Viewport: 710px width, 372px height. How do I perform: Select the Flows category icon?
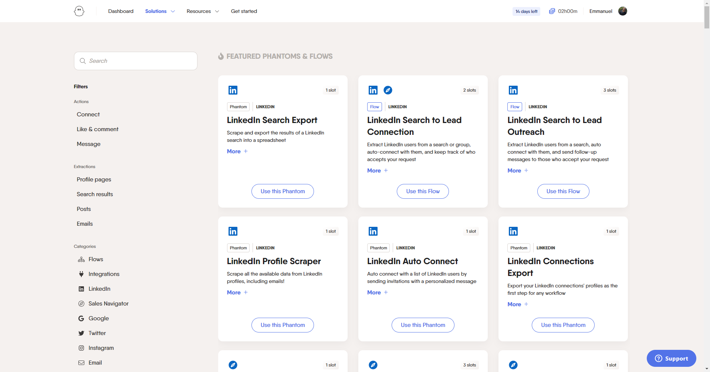(81, 259)
